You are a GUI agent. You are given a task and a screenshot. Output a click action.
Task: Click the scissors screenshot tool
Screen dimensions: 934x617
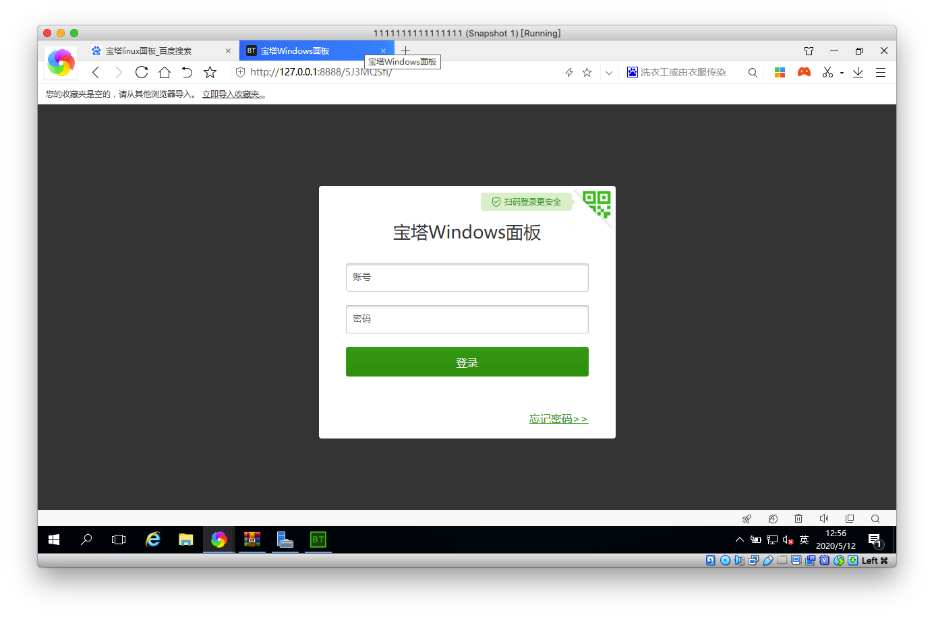coord(827,72)
